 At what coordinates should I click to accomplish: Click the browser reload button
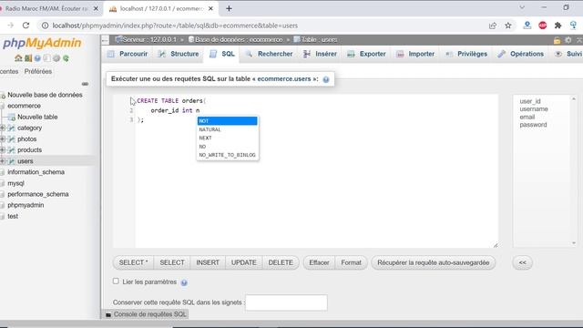coord(26,26)
